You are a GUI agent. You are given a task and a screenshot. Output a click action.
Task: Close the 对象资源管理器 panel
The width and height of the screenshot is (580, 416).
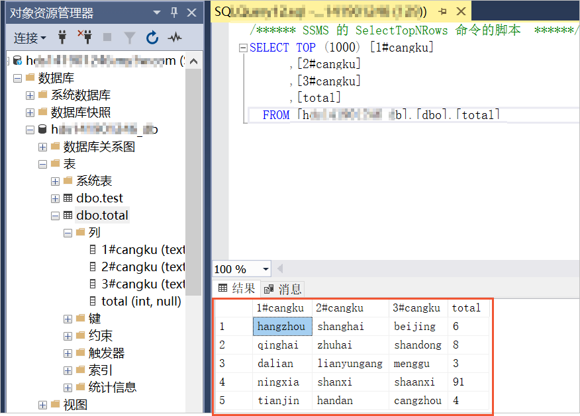191,13
